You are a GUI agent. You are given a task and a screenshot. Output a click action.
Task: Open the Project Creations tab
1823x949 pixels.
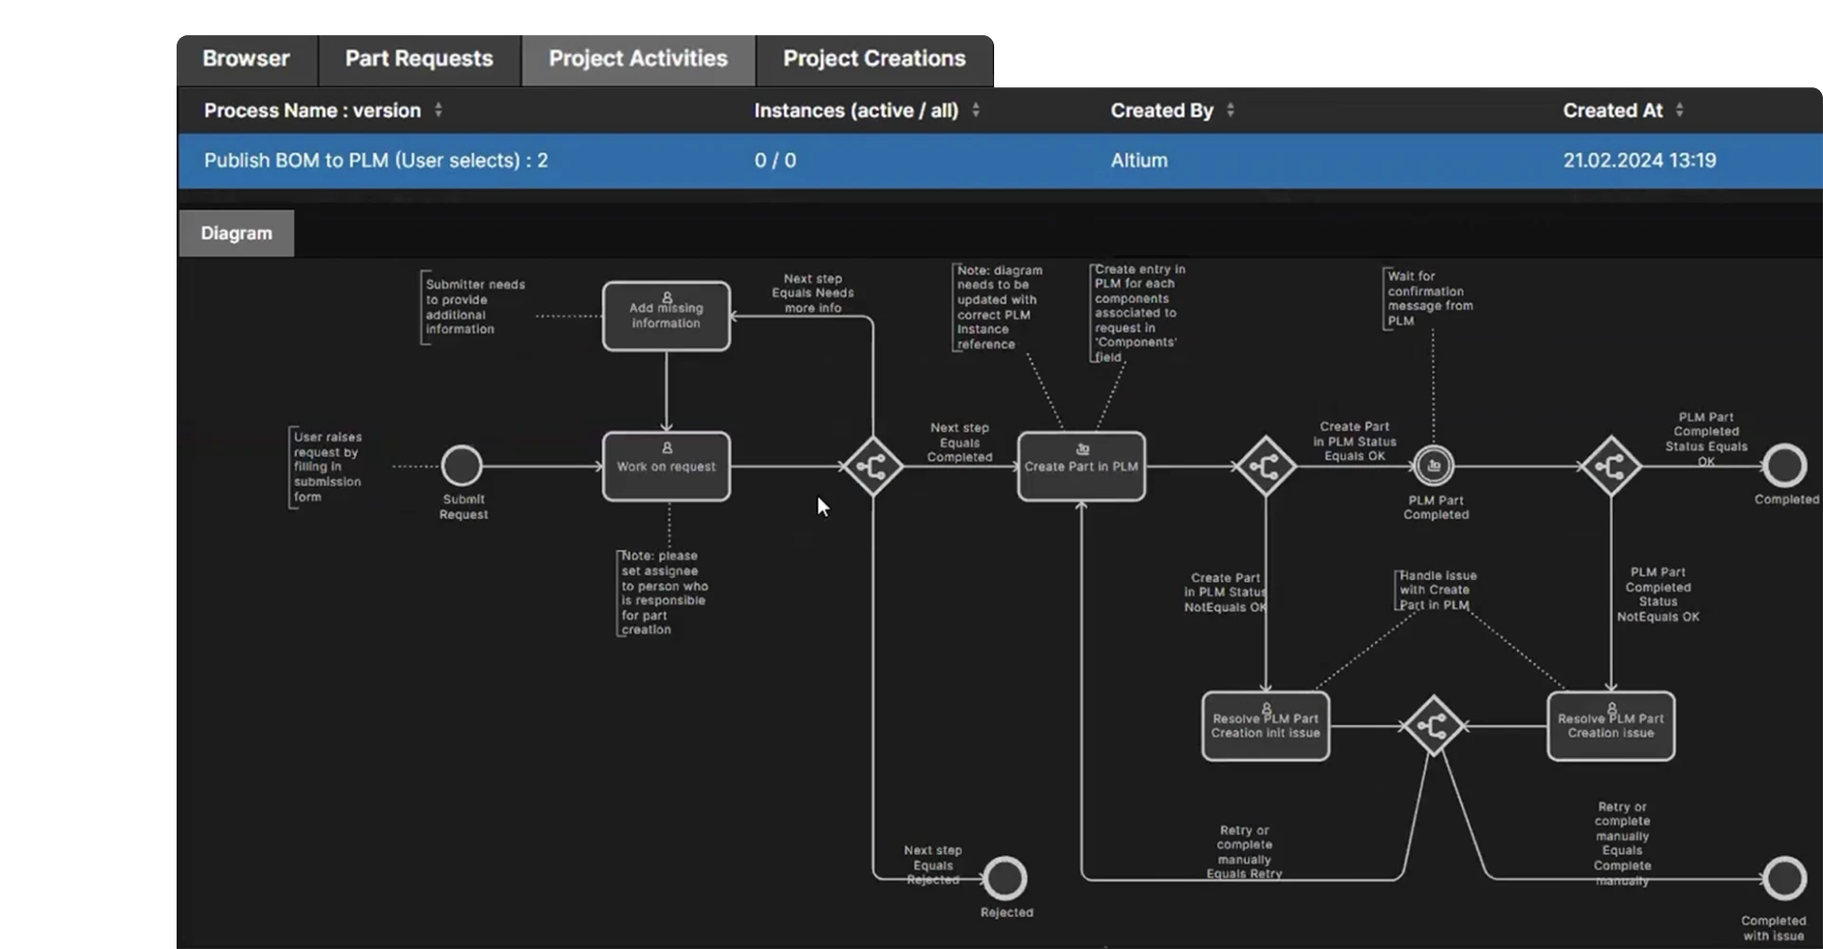coord(874,59)
